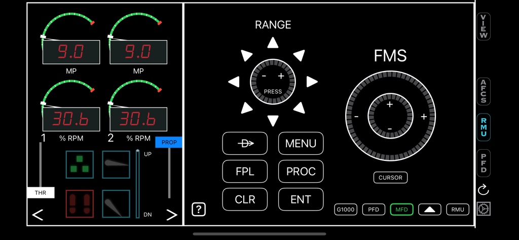Open the PFD sidebar tab
Image resolution: width=519 pixels, height=240 pixels.
(x=484, y=163)
